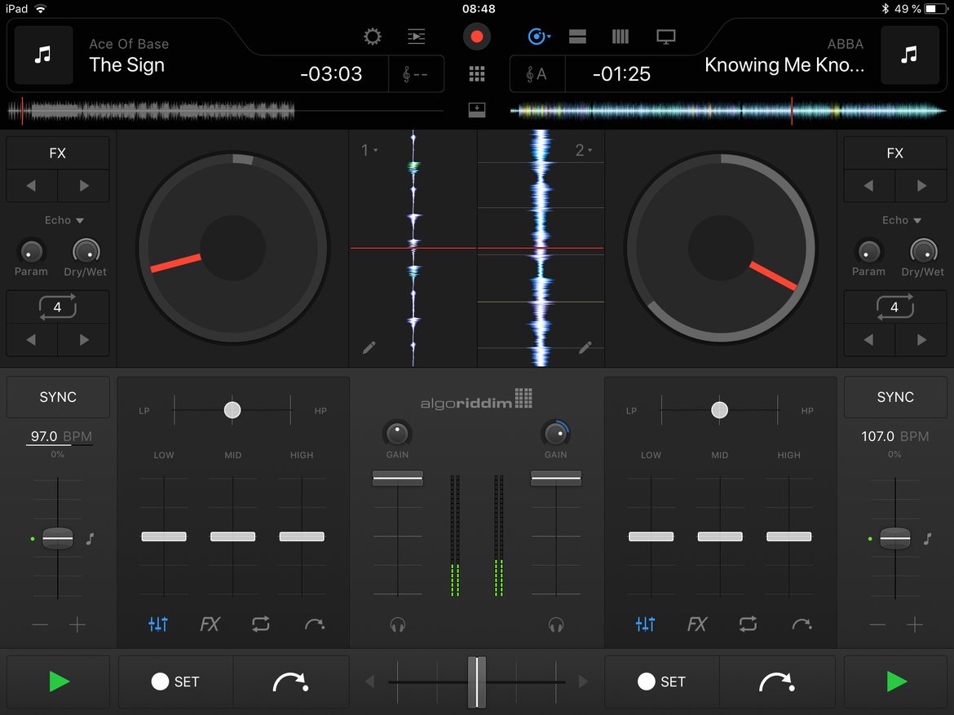
Task: Play the left deck
Action: (59, 682)
